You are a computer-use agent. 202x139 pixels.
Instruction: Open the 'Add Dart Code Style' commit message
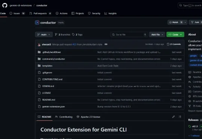click(x=108, y=66)
